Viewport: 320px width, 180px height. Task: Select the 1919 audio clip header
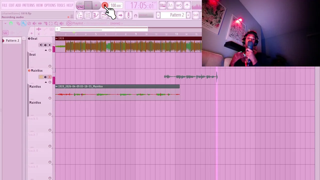pyautogui.click(x=128, y=38)
